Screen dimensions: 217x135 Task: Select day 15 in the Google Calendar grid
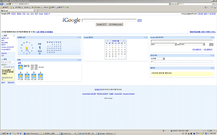click(x=113, y=52)
